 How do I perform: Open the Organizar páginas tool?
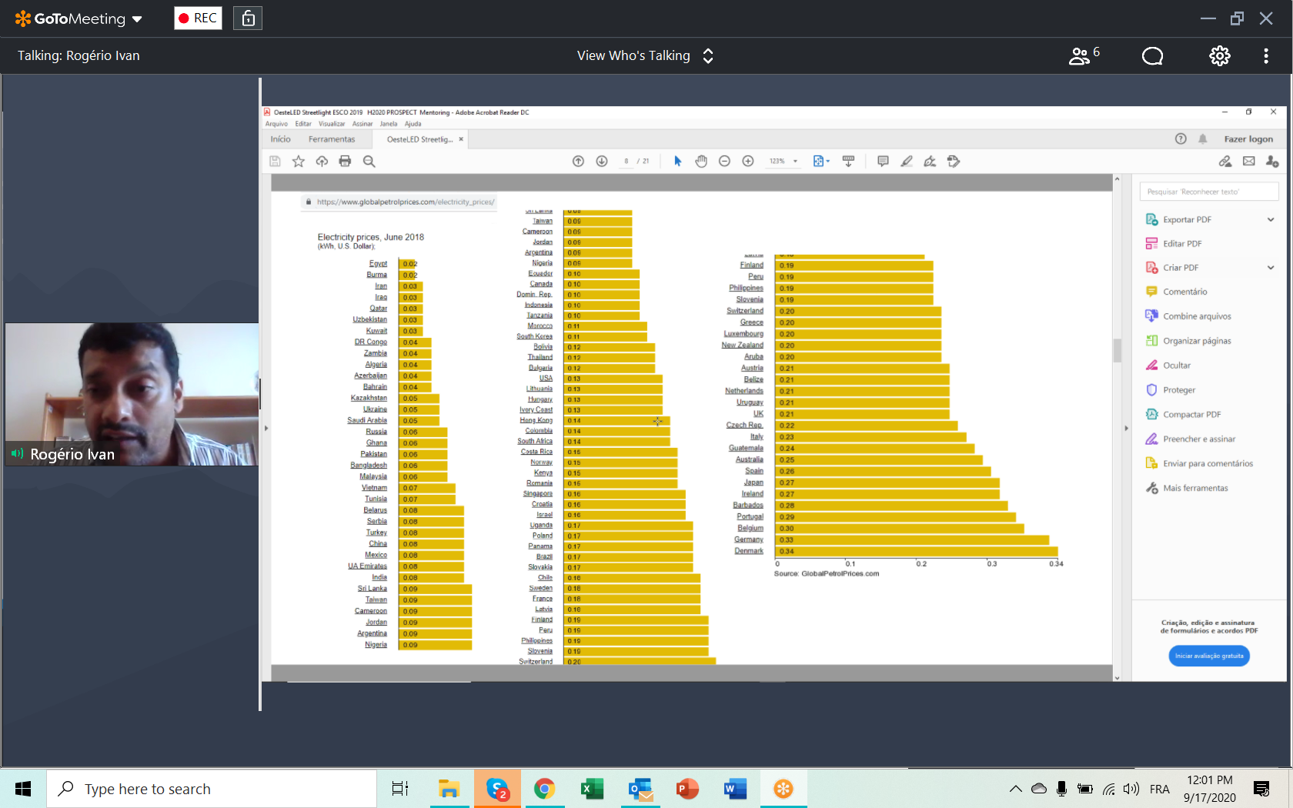1196,341
